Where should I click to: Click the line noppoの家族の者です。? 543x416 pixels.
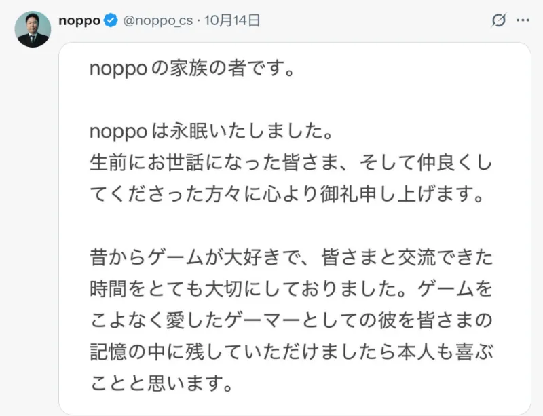(194, 71)
